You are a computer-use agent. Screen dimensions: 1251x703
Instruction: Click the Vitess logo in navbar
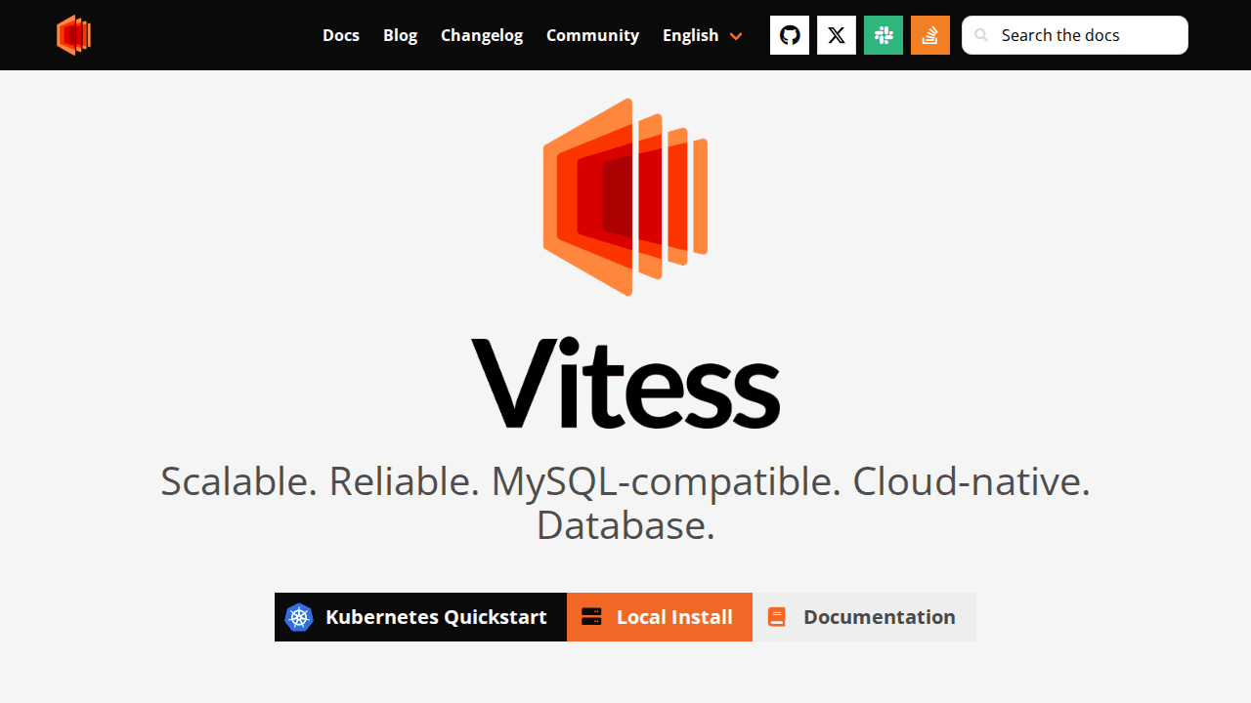[x=73, y=35]
